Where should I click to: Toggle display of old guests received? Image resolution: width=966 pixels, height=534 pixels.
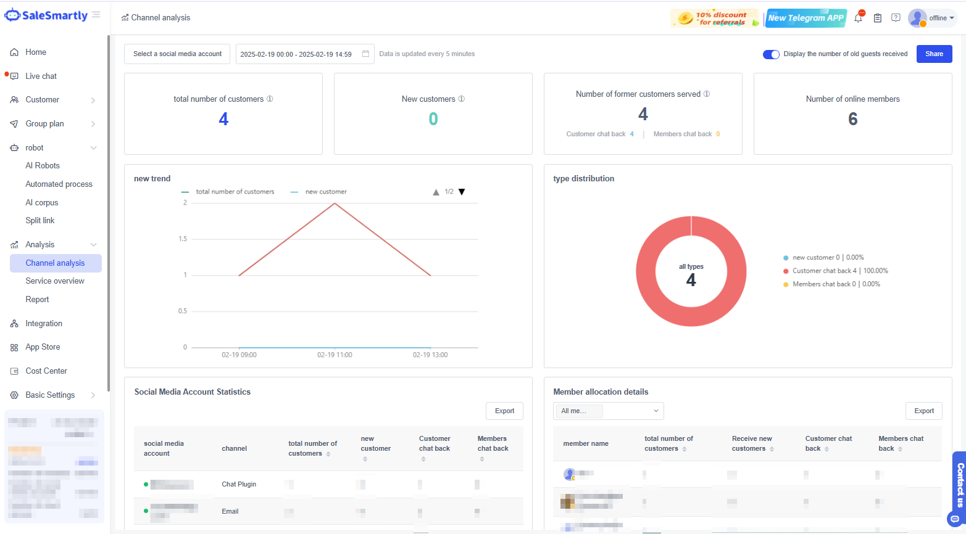[771, 54]
